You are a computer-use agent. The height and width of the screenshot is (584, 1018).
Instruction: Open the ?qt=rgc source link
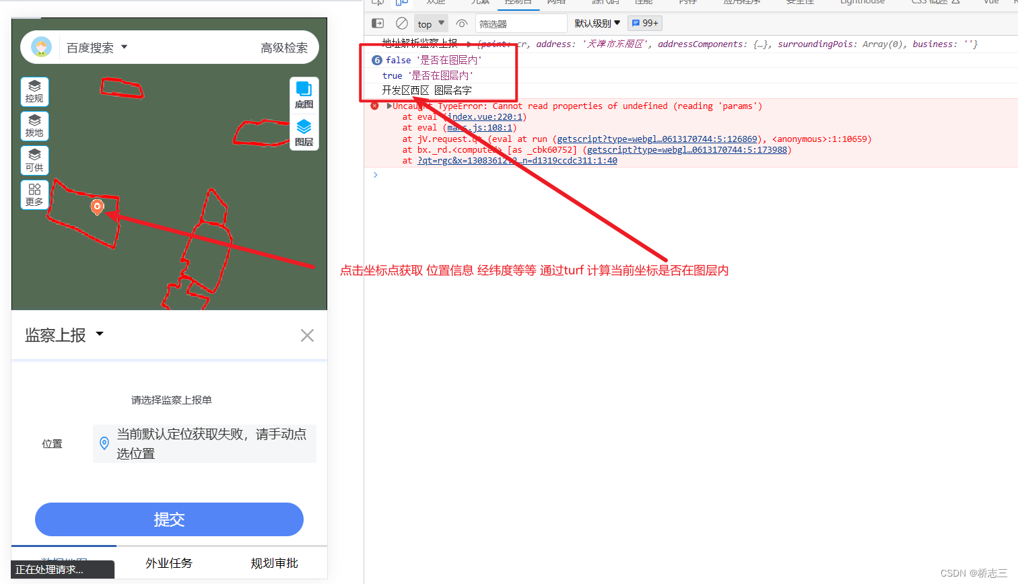[x=517, y=161]
